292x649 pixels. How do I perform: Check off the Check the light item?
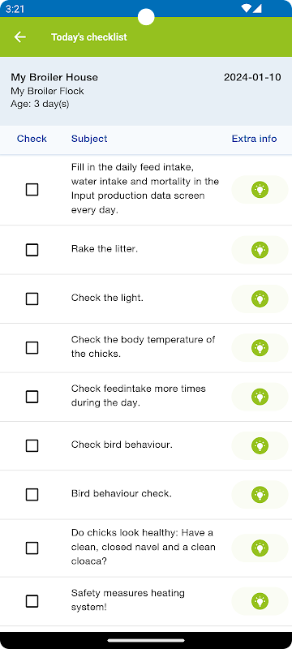coord(32,299)
